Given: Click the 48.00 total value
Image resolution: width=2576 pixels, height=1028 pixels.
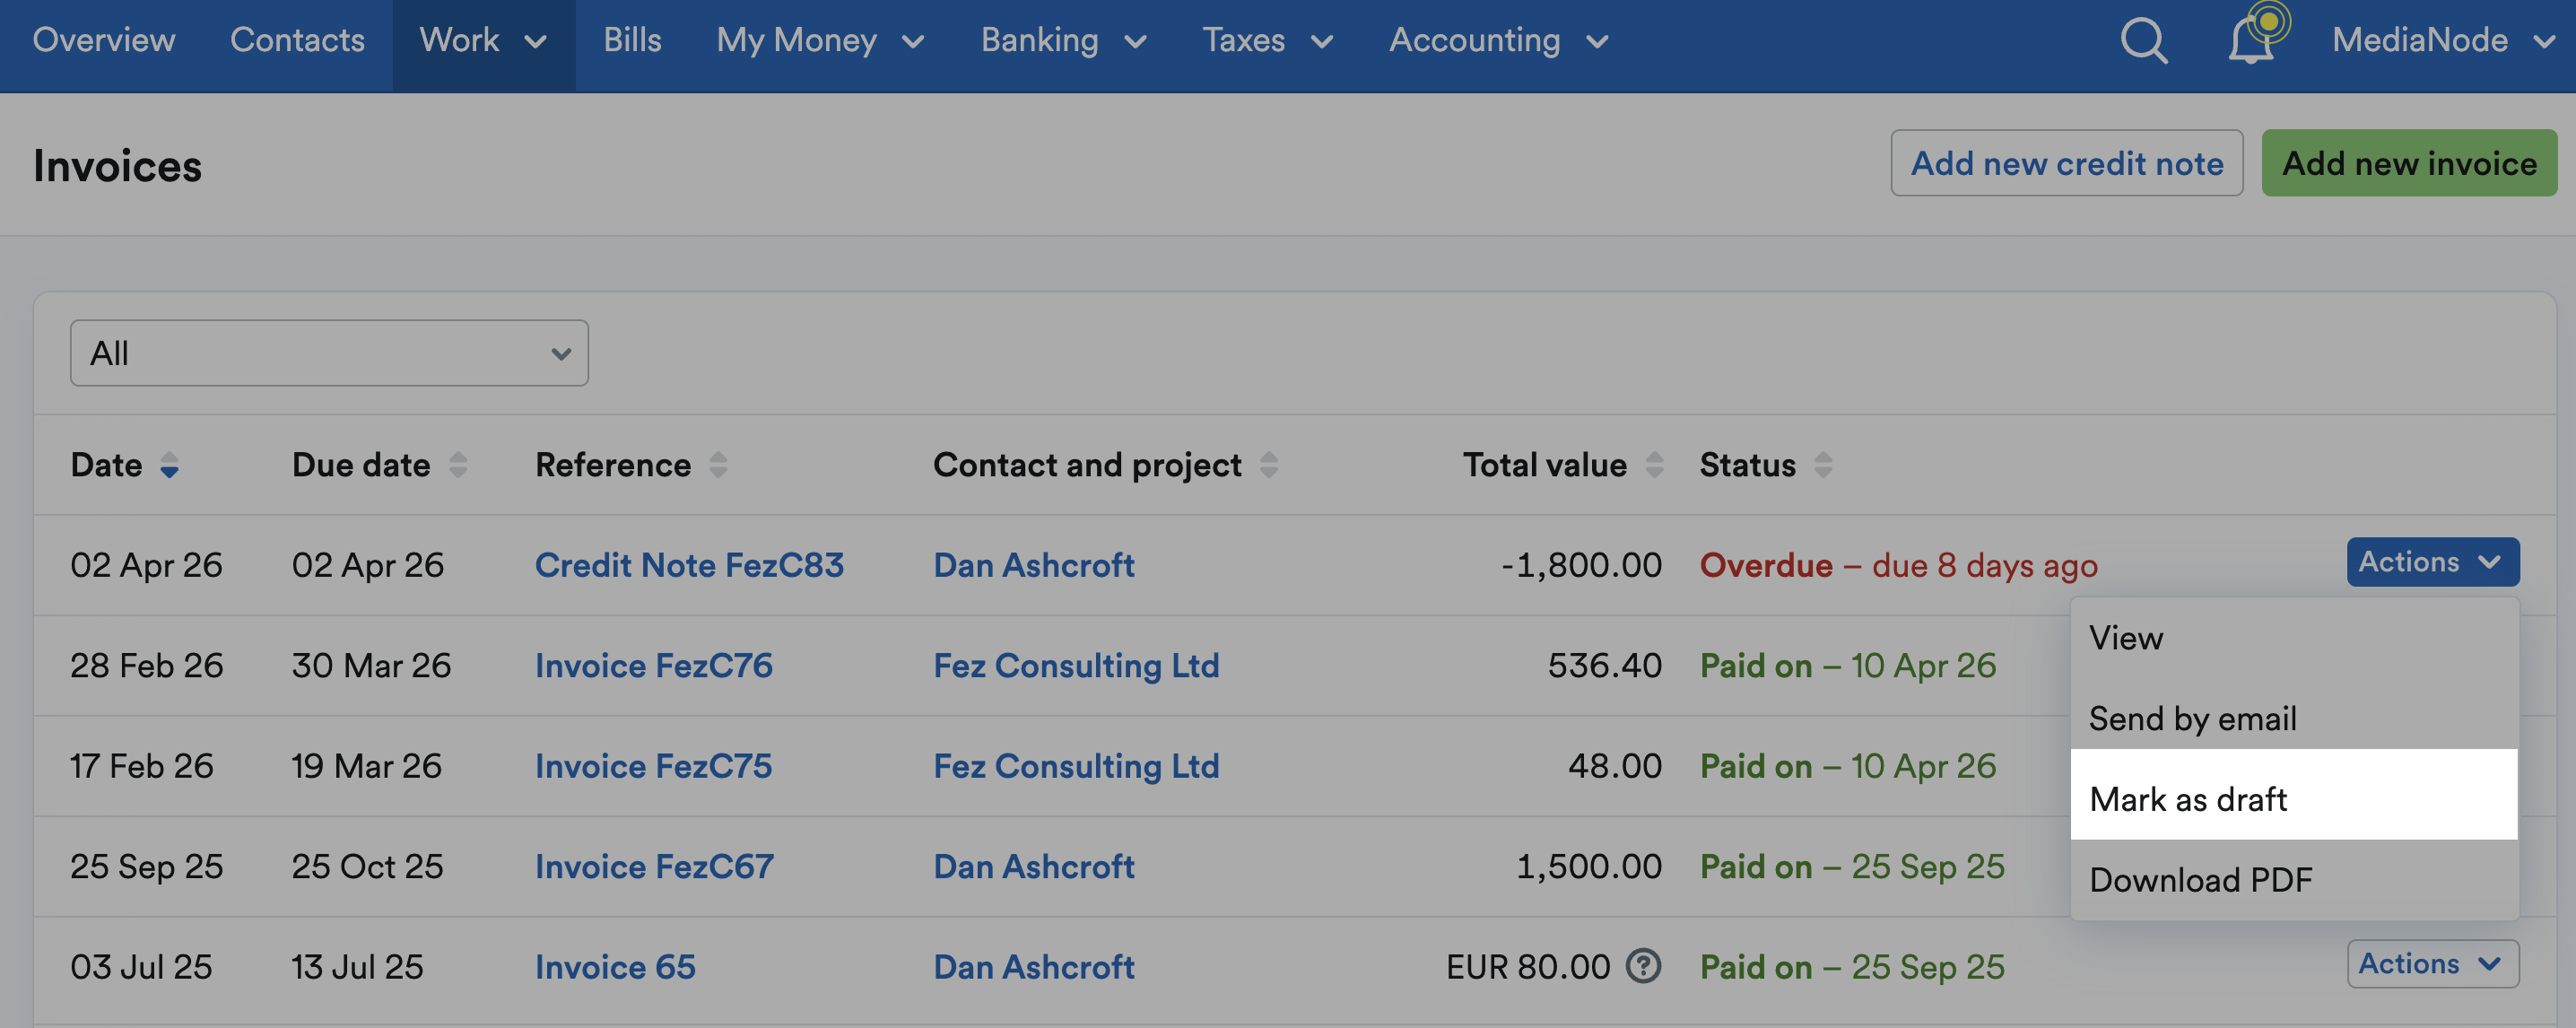Looking at the screenshot, I should click(1614, 766).
